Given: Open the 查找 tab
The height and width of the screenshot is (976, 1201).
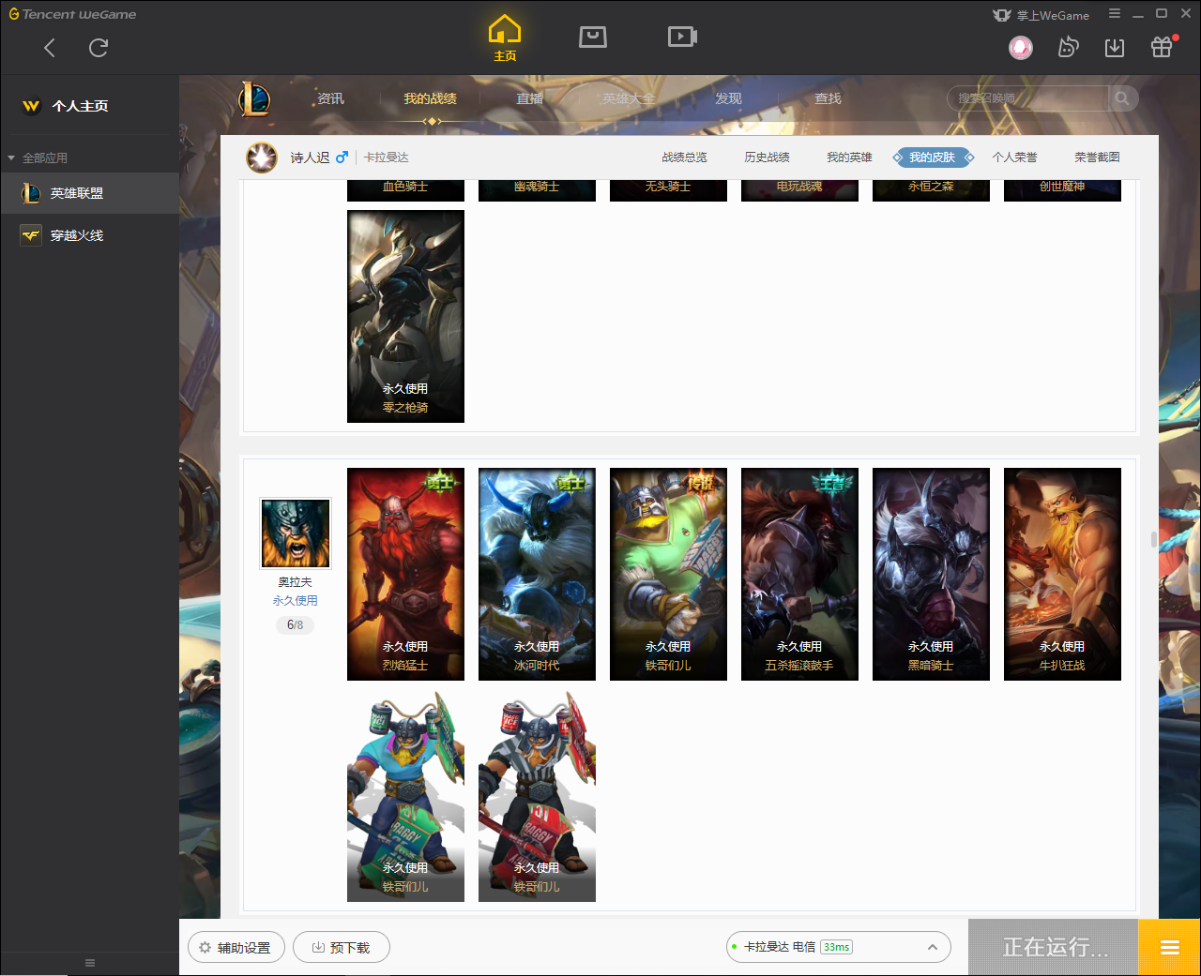Looking at the screenshot, I should pyautogui.click(x=828, y=98).
